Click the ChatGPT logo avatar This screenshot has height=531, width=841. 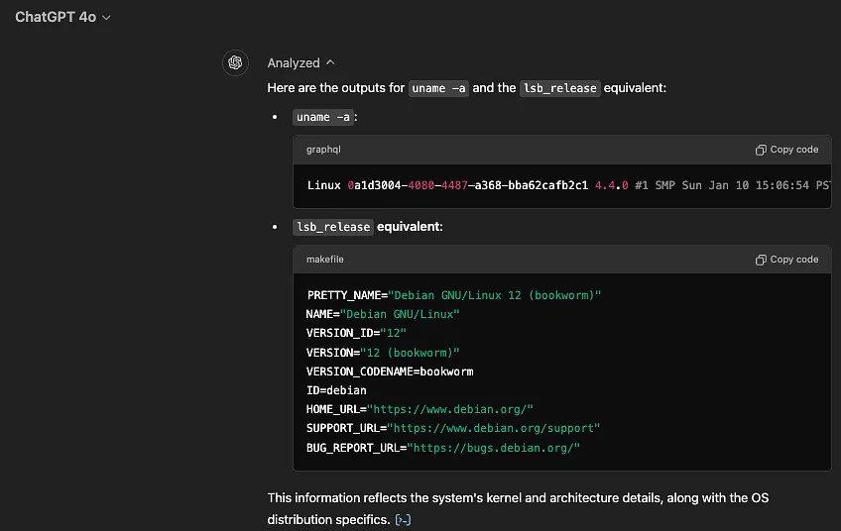[235, 63]
